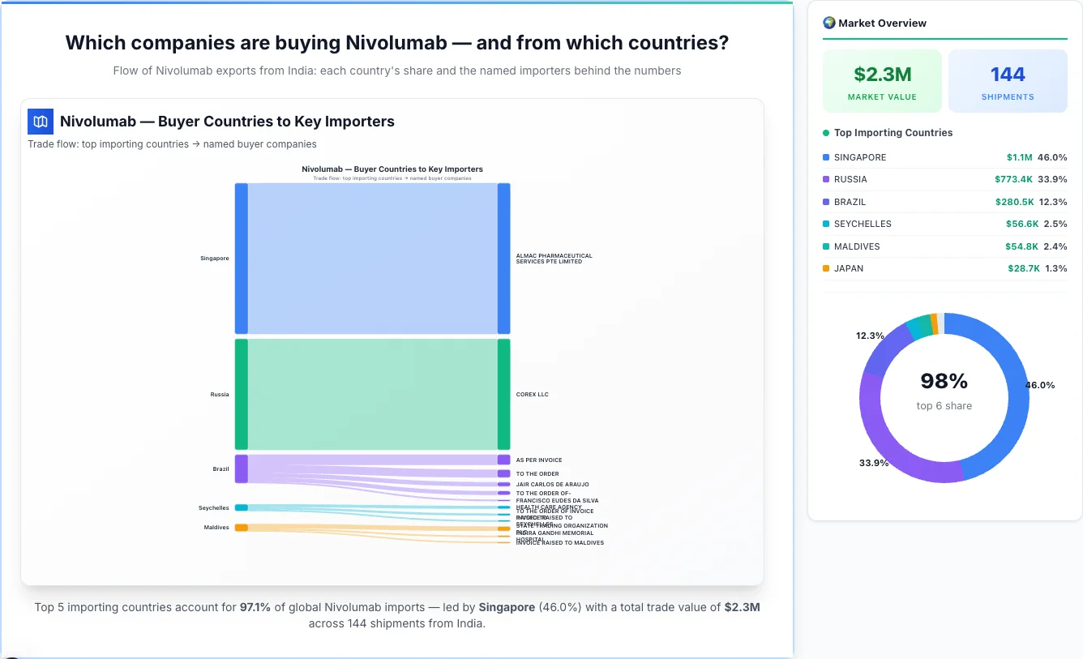Click the orange legend marker for JAPAN
This screenshot has width=1083, height=659.
tap(825, 268)
